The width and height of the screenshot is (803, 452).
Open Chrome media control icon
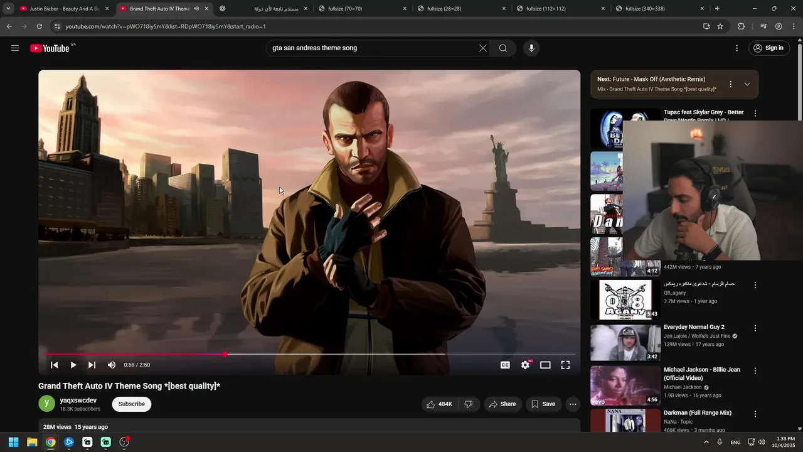tap(763, 26)
